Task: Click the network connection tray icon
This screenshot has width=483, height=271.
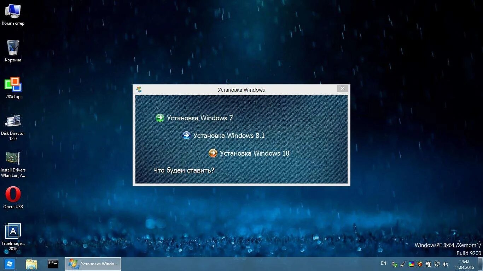Action: click(x=437, y=264)
